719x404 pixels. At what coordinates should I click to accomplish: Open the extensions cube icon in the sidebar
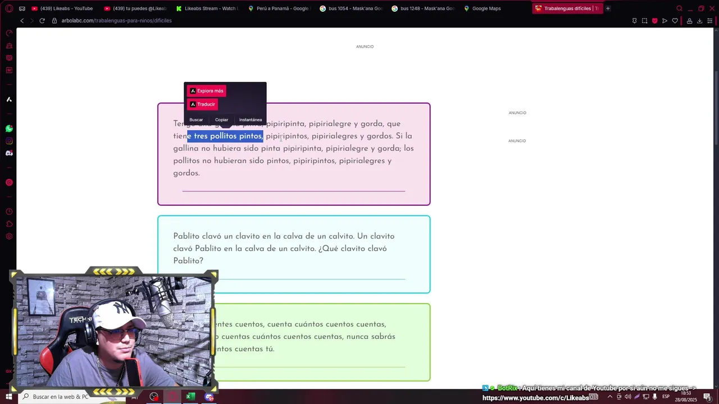click(9, 224)
